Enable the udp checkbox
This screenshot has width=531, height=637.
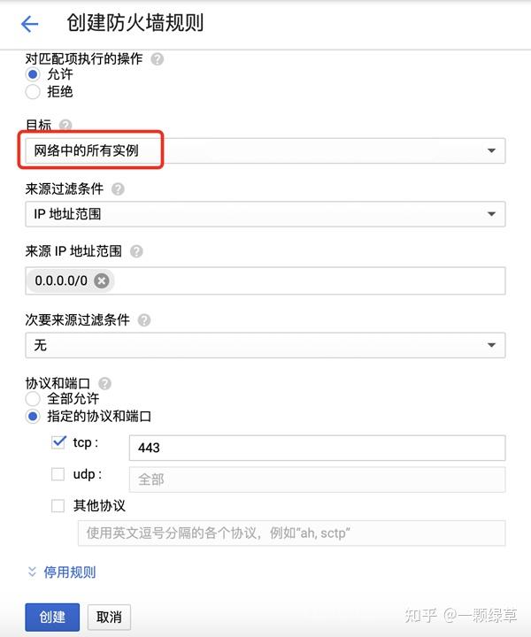[58, 474]
